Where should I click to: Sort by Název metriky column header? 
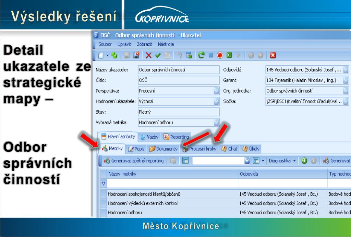tap(172, 174)
